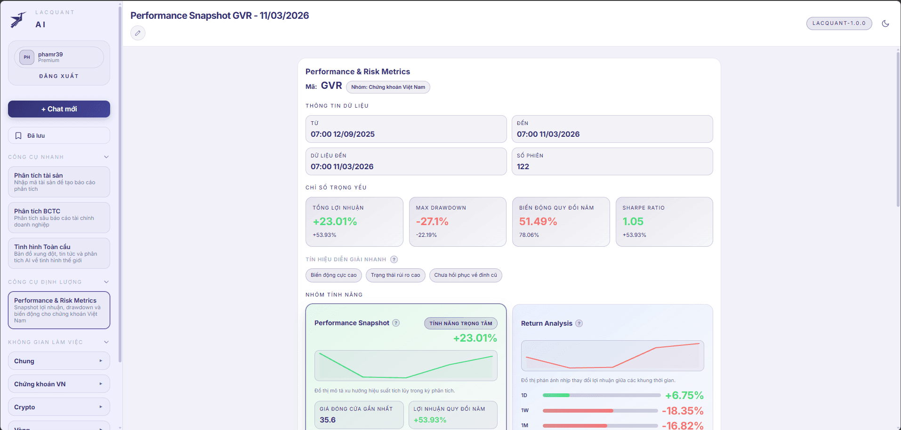Click the pencil edit title icon
The image size is (901, 430).
tap(137, 33)
